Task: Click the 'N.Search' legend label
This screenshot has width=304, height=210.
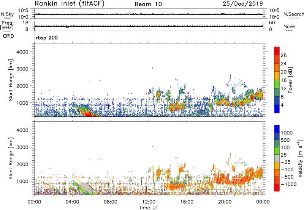Action: pos(293,14)
